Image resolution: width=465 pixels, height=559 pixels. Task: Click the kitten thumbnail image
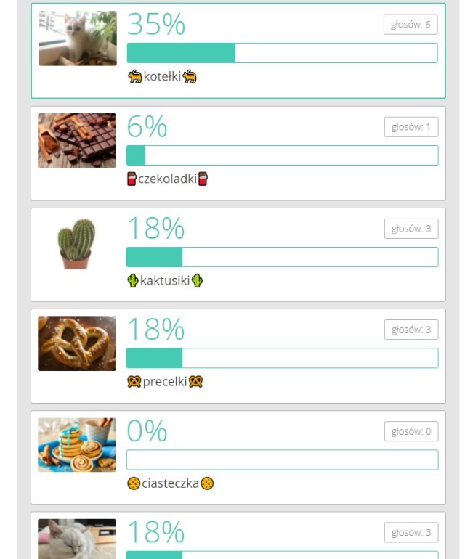click(x=78, y=38)
